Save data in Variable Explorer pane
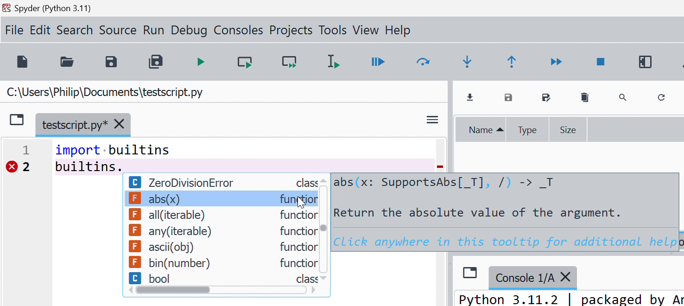This screenshot has width=684, height=306. click(508, 97)
